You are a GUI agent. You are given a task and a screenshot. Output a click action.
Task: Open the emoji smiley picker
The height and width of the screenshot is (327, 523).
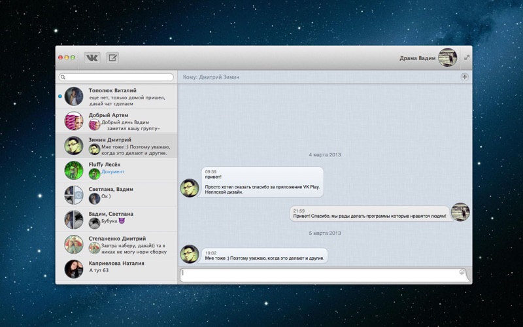(462, 272)
